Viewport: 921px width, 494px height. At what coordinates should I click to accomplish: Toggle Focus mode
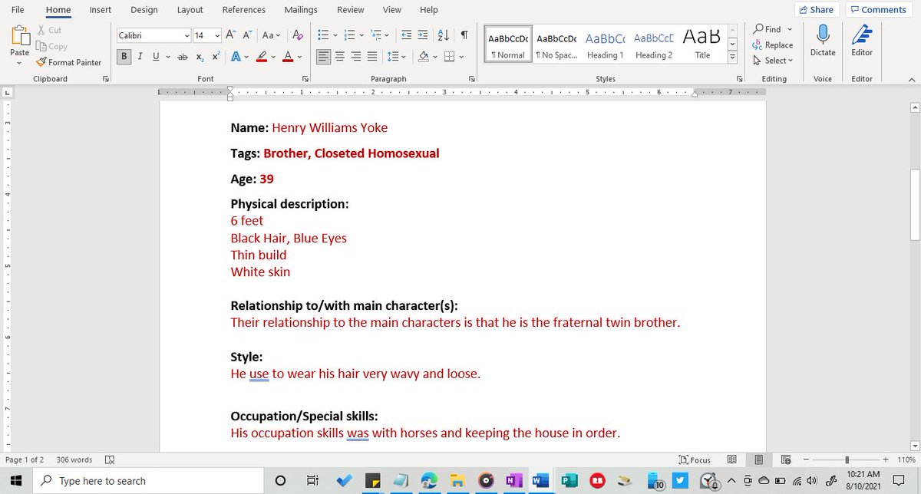tap(695, 460)
